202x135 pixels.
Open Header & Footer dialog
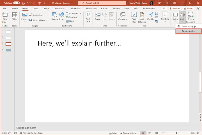click(142, 17)
